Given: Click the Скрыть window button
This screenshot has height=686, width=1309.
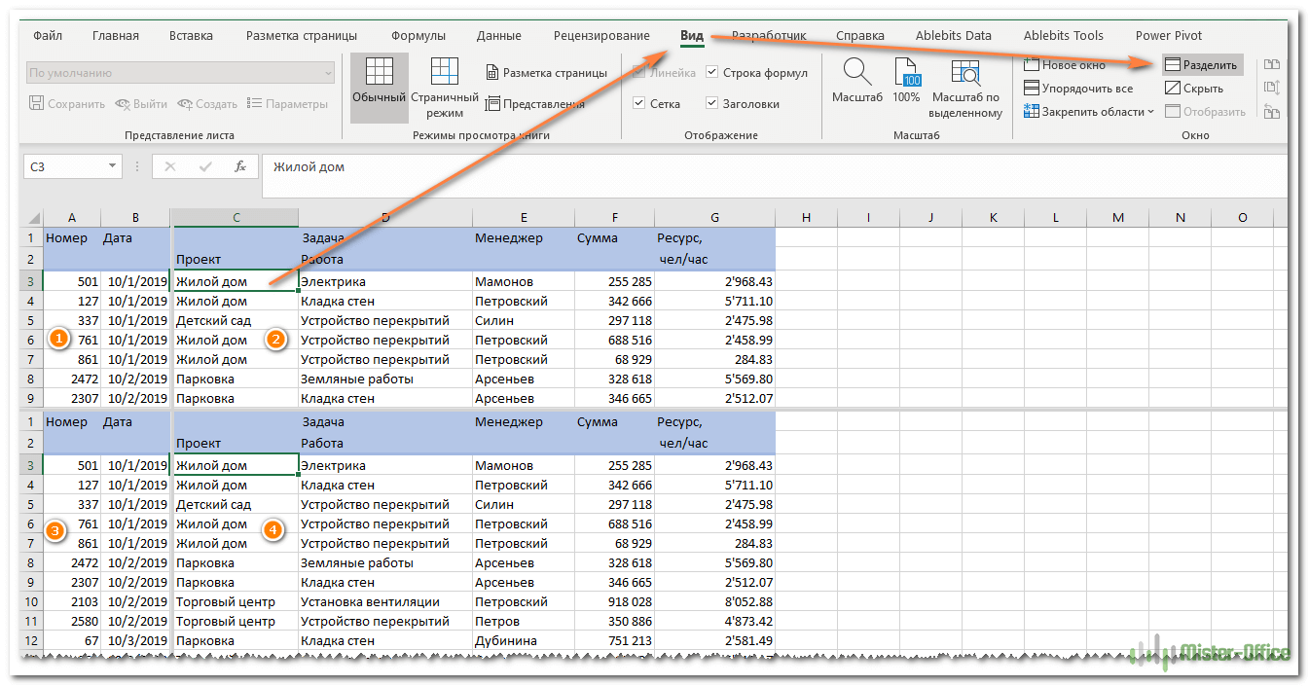Looking at the screenshot, I should [x=1195, y=89].
